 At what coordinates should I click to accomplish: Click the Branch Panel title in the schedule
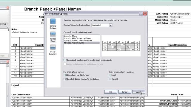[53, 9]
